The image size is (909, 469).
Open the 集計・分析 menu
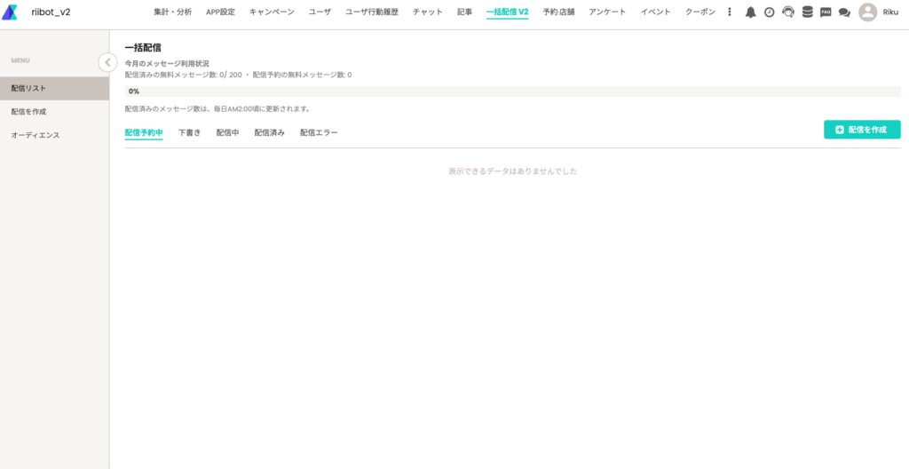tap(173, 12)
